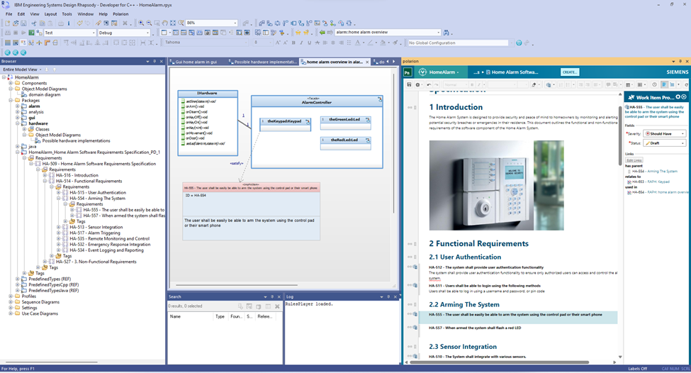Image resolution: width=691 pixels, height=373 pixels.
Task: Click the Bold formatting icon
Action: coord(293,43)
